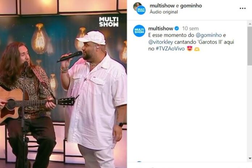Click the Multishow avatar beside the caption
Viewport: 252px width, 168px height.
pyautogui.click(x=139, y=31)
